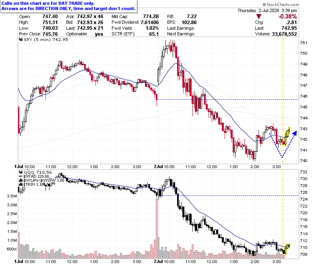Screen dimensions: 314x265
Task: Click the bar icon beside $TRIN 1.18
Action: click(21, 185)
